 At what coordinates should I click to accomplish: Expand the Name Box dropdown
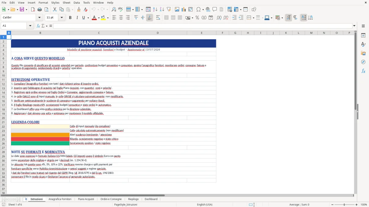[30, 26]
